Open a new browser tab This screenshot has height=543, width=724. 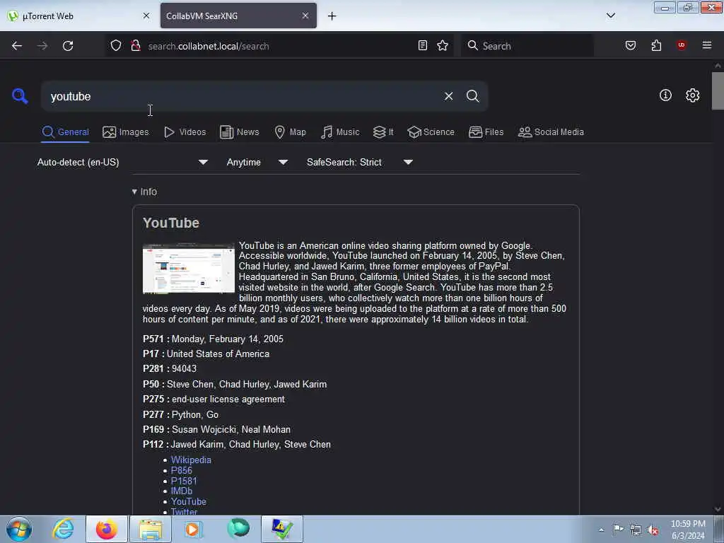(332, 16)
